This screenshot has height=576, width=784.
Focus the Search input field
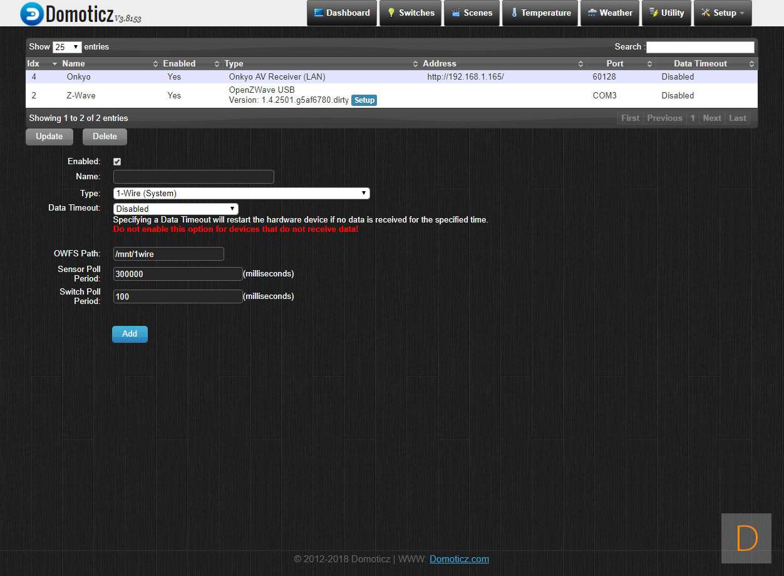700,47
